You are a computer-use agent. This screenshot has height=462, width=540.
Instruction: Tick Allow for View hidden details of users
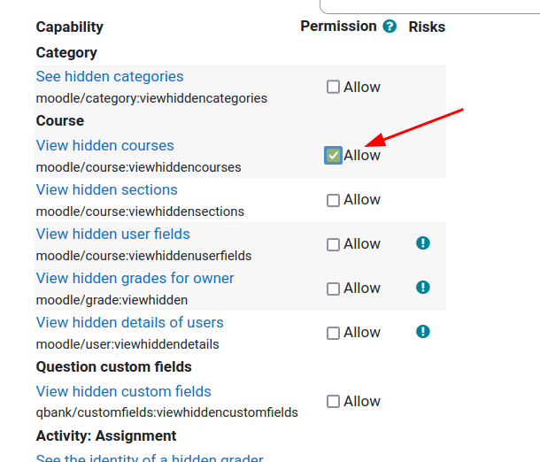click(333, 333)
